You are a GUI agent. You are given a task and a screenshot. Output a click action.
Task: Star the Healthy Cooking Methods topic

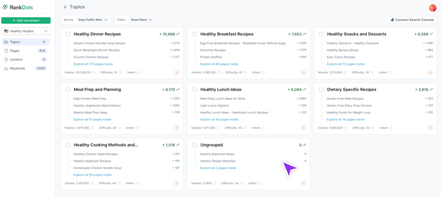[x=177, y=183]
